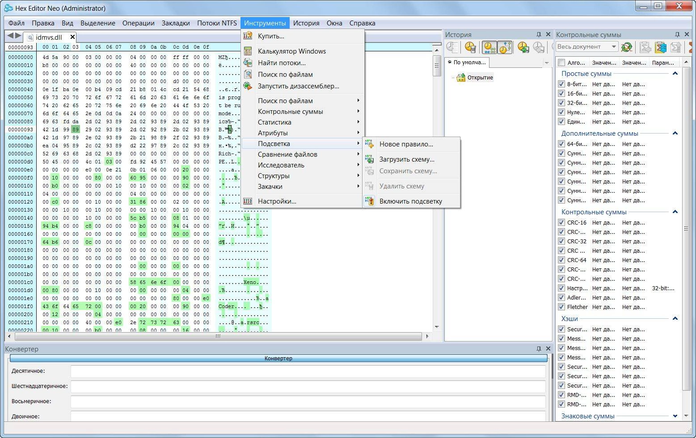This screenshot has height=438, width=696.
Task: Collapse the Дополнительные суммы group
Action: click(x=675, y=133)
